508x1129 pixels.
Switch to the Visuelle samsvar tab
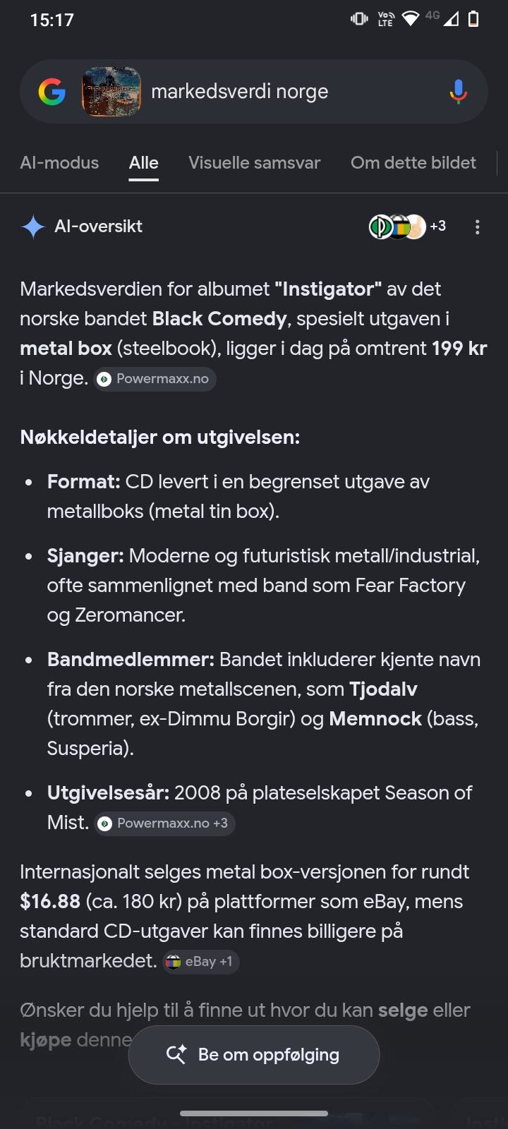[254, 163]
